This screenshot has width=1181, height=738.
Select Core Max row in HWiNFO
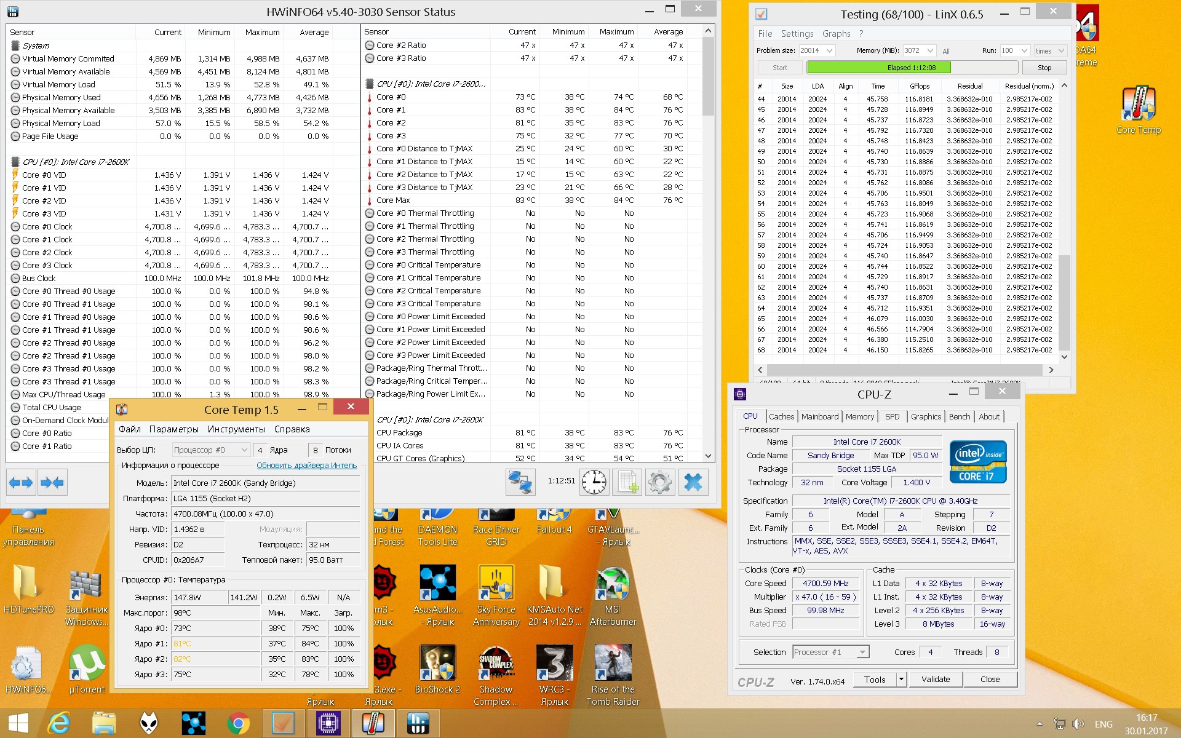point(532,200)
